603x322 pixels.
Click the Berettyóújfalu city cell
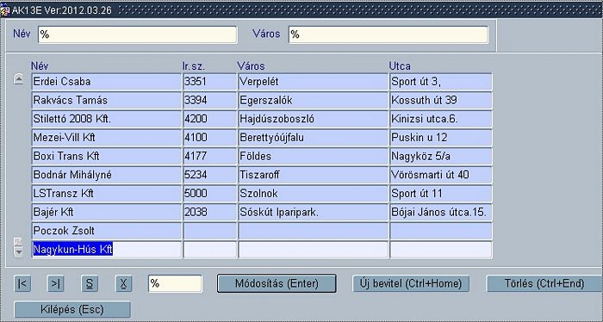(313, 138)
